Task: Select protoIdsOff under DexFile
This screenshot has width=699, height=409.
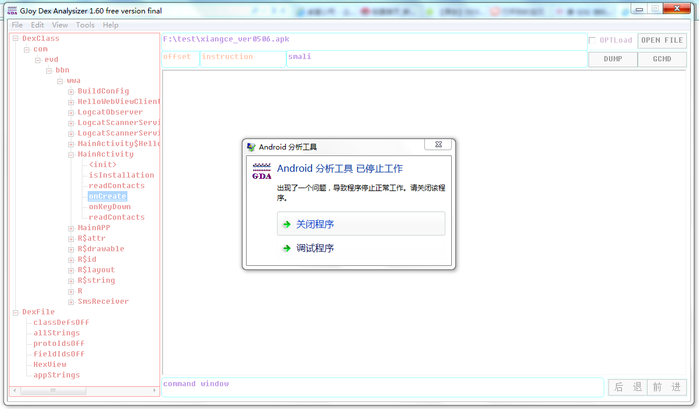Action: pyautogui.click(x=59, y=344)
